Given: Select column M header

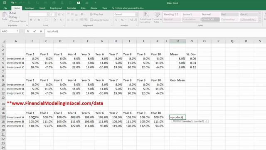Looking at the screenshot, I should click(x=177, y=41).
